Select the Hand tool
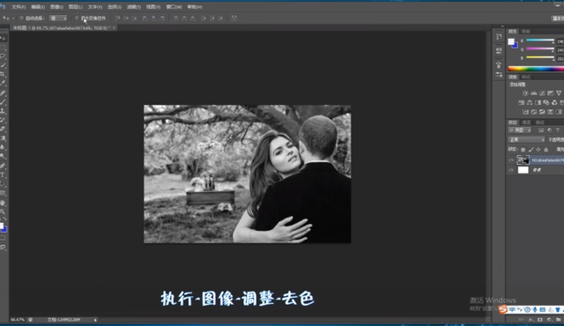 pos(3,203)
